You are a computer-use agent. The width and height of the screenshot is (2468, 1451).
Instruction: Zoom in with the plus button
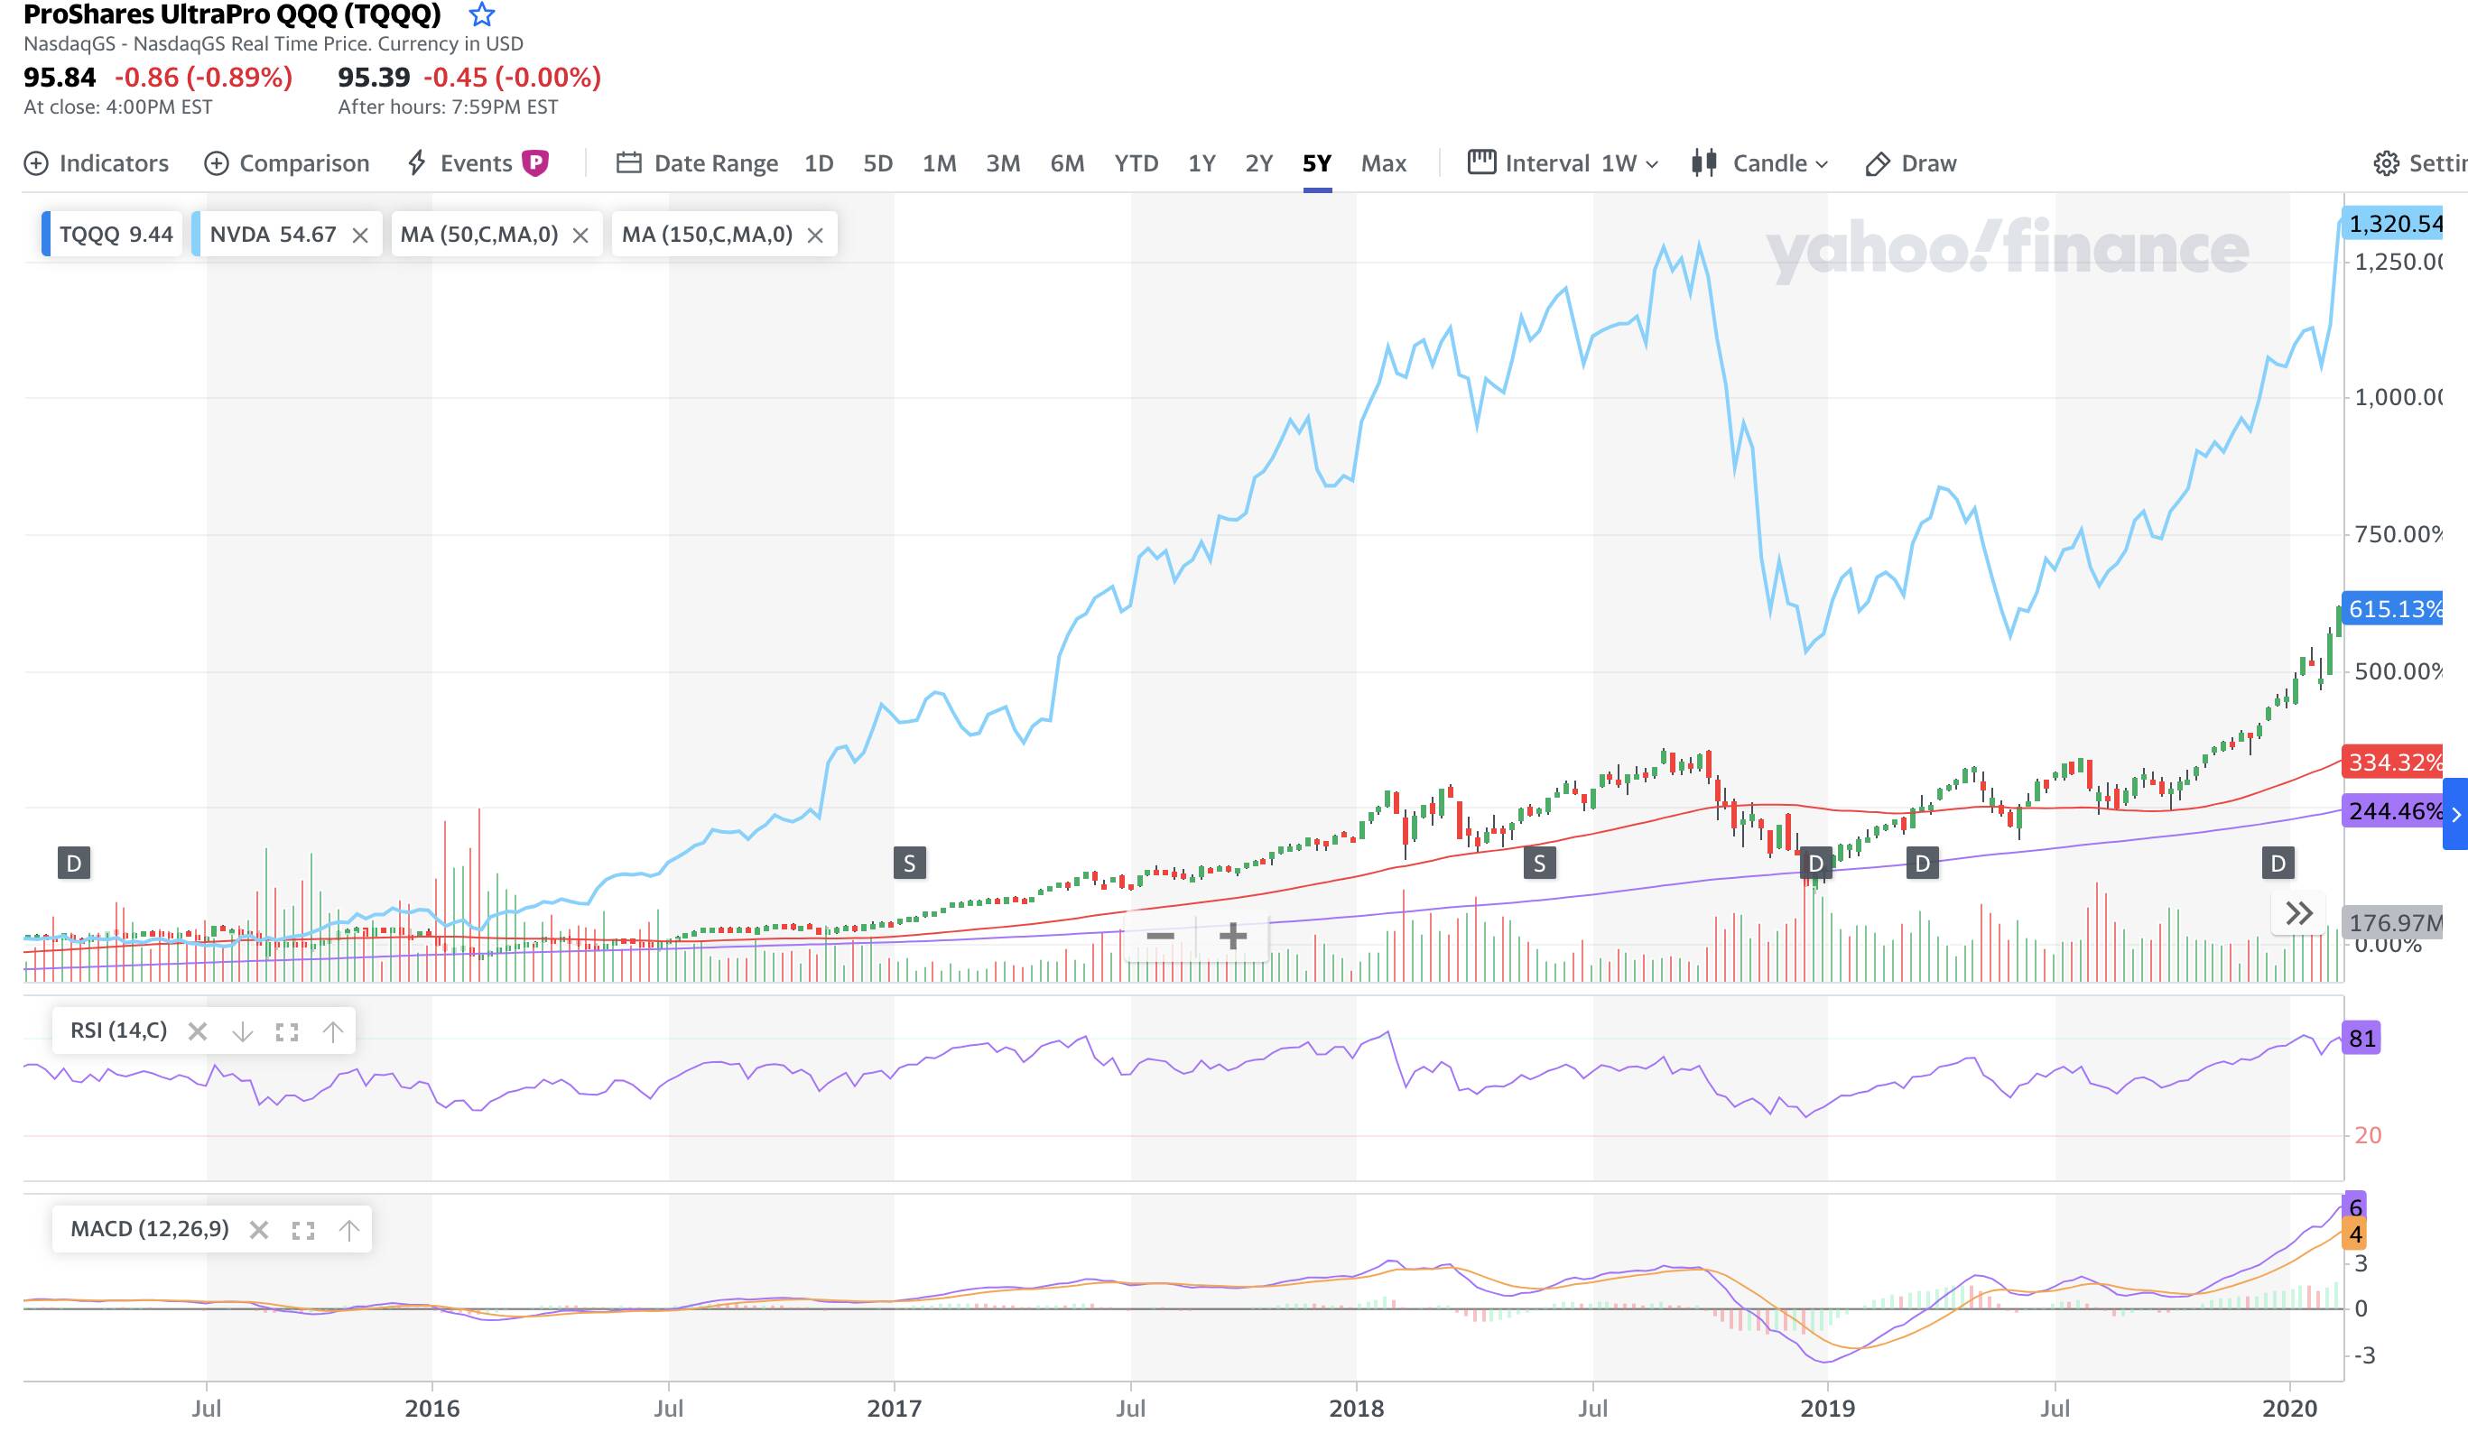[1233, 936]
